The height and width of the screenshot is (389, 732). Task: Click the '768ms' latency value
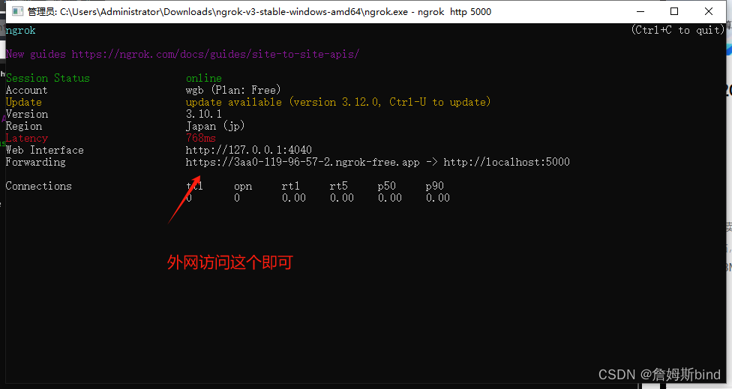pos(201,138)
